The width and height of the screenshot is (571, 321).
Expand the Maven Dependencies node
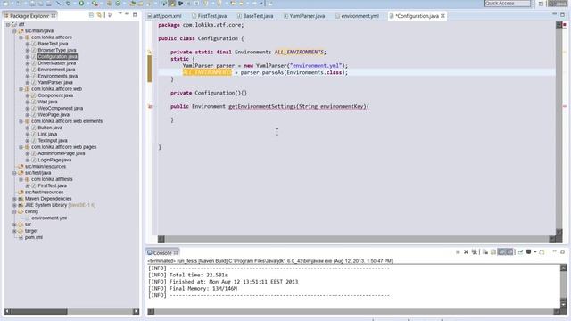(x=14, y=199)
